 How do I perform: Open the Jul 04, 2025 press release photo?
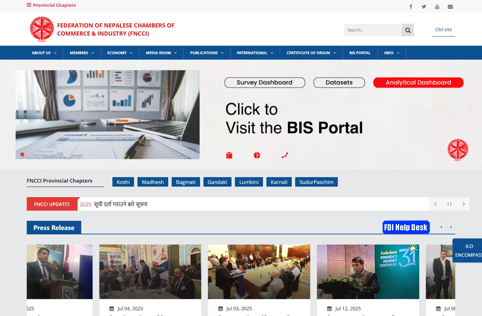(x=150, y=272)
